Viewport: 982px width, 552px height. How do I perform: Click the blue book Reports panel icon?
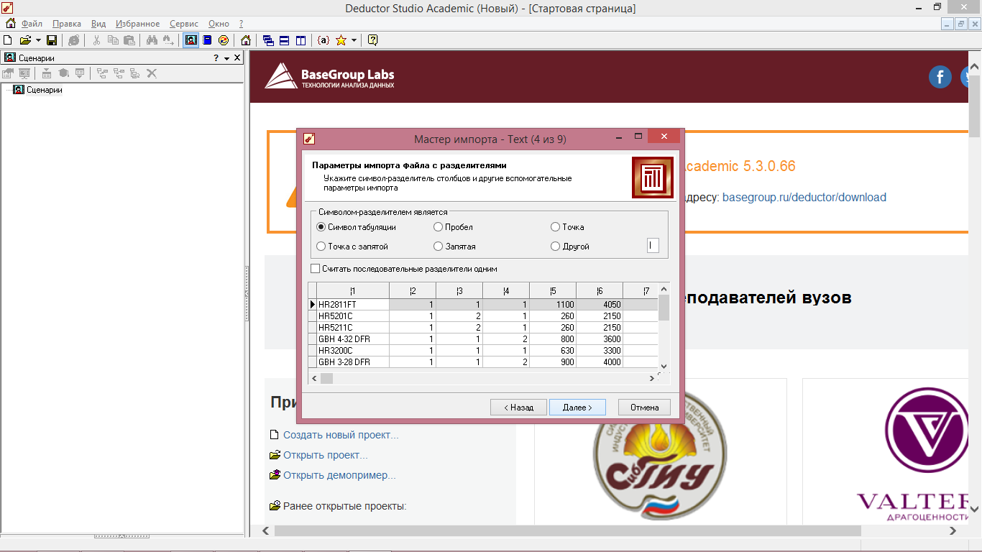pyautogui.click(x=207, y=40)
